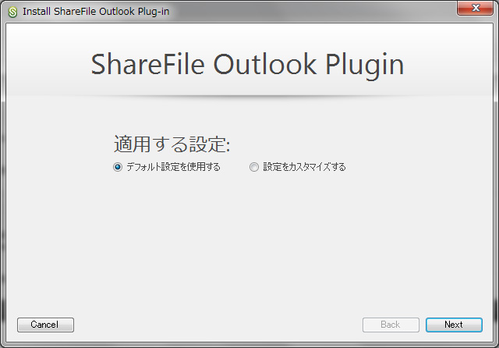Cancel the ShareFile plug-in installation
The height and width of the screenshot is (348, 499).
(x=45, y=325)
